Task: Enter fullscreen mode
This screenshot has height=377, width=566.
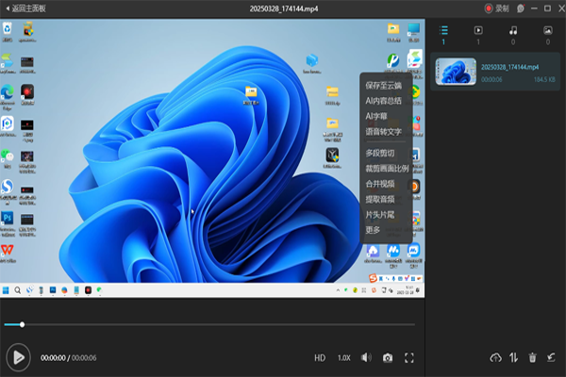Action: click(409, 358)
